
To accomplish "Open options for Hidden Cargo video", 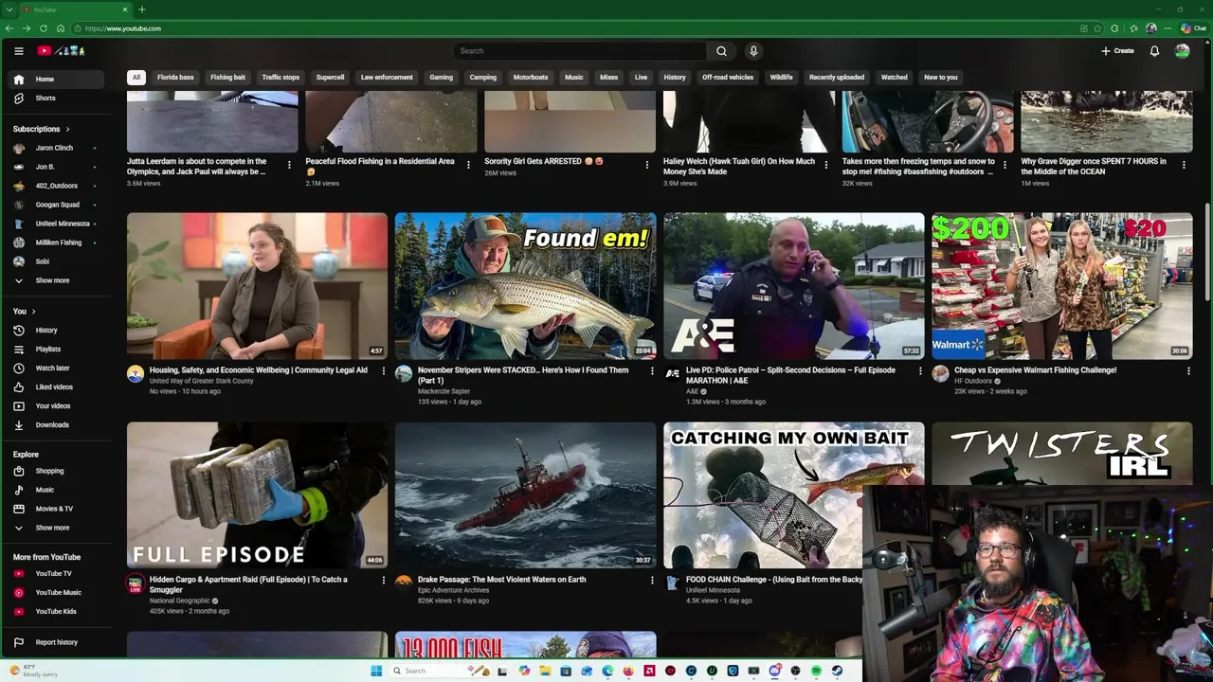I will 384,581.
